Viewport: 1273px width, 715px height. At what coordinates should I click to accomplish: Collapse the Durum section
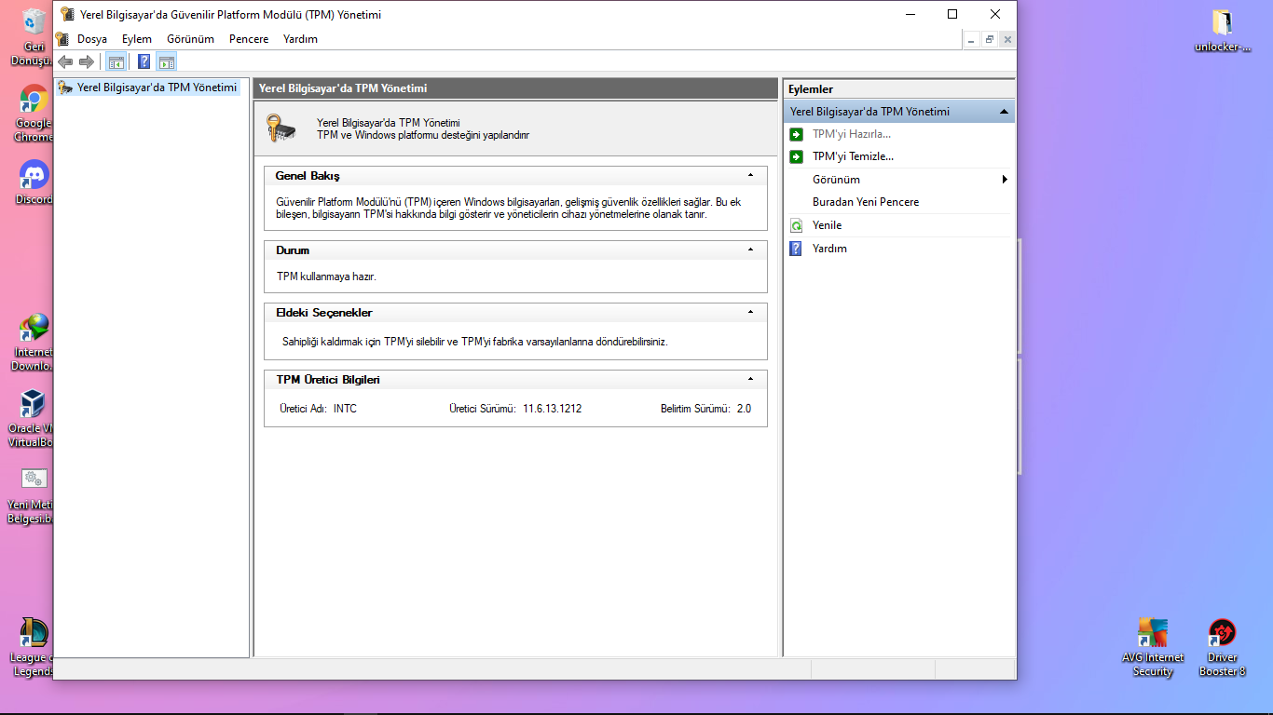tap(750, 250)
